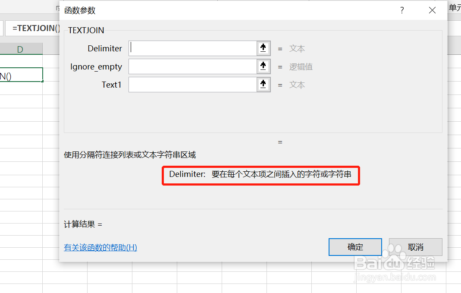Collapse the dialog using Delimiter's collapse arrow
Viewport: 461px width, 293px height.
coord(263,48)
